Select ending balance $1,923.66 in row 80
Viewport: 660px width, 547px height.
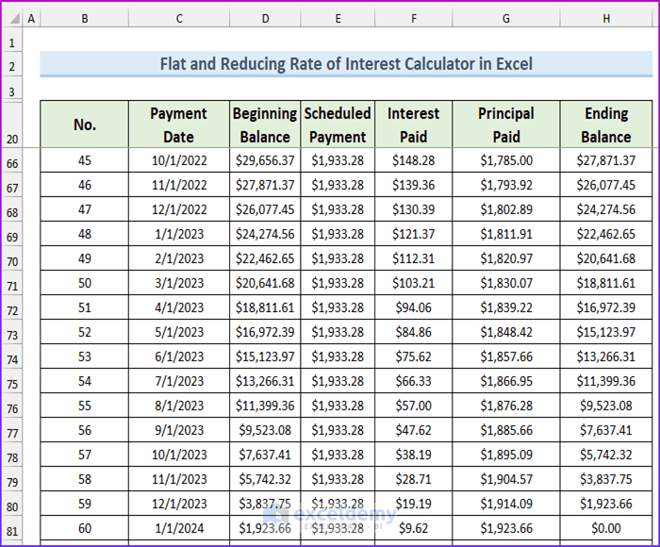pos(606,504)
